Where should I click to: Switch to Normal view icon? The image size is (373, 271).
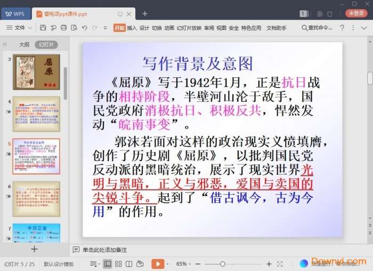[108, 264]
